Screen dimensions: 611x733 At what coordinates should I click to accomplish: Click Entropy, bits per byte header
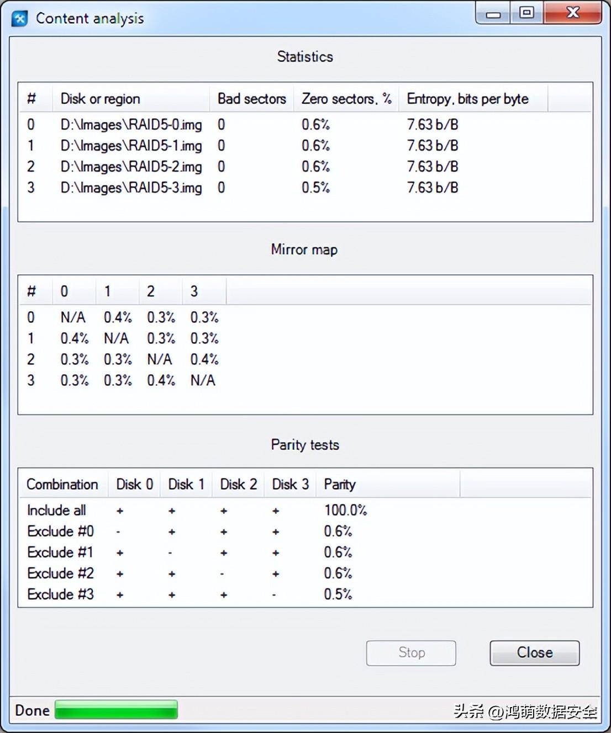tap(467, 99)
